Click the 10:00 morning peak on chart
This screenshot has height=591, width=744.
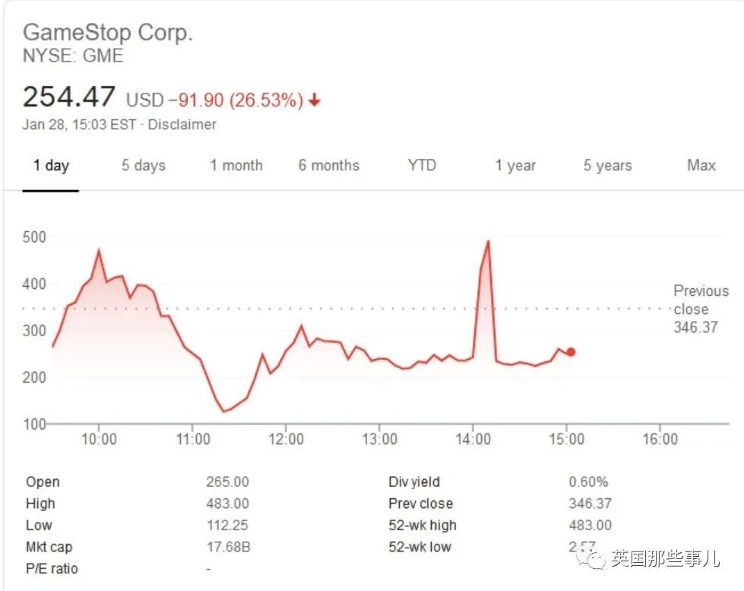pos(99,250)
